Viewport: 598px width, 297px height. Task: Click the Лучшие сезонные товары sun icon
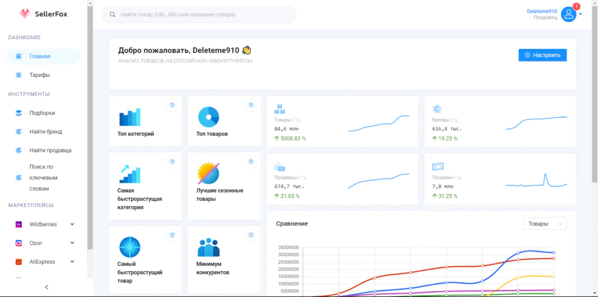208,174
